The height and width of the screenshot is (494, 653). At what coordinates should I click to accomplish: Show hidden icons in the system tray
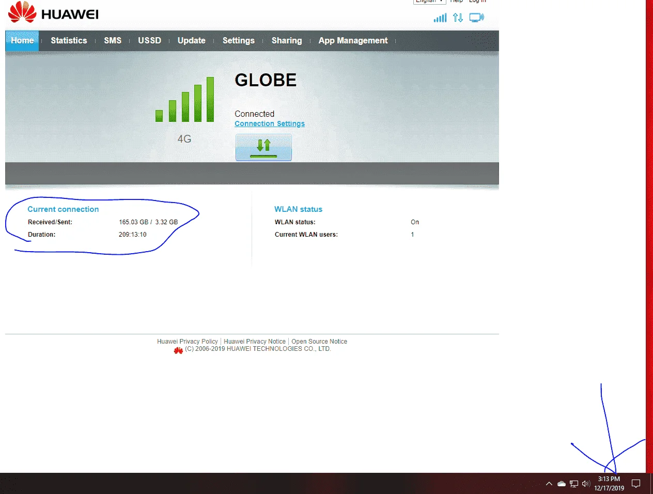(549, 484)
